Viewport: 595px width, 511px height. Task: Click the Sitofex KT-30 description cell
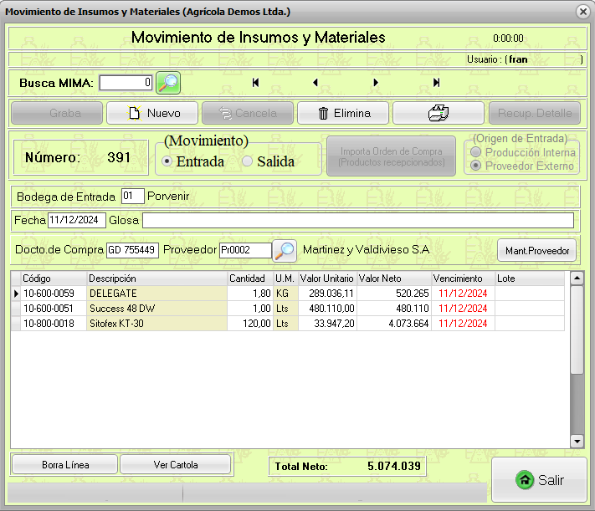pyautogui.click(x=157, y=324)
